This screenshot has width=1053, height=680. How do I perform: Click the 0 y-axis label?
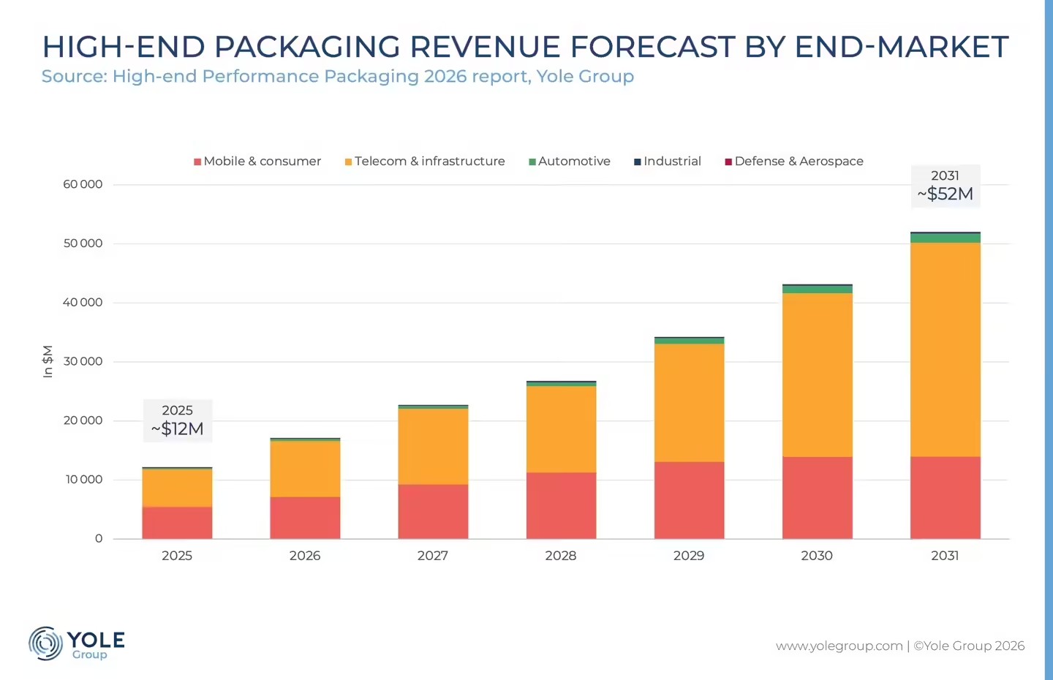tap(99, 539)
